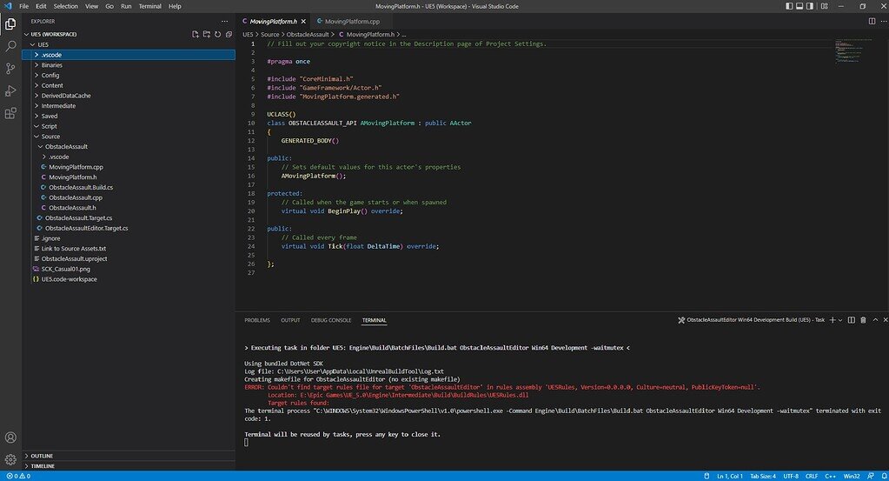The width and height of the screenshot is (889, 481).
Task: Open the Terminal menu in menu bar
Action: (x=149, y=6)
